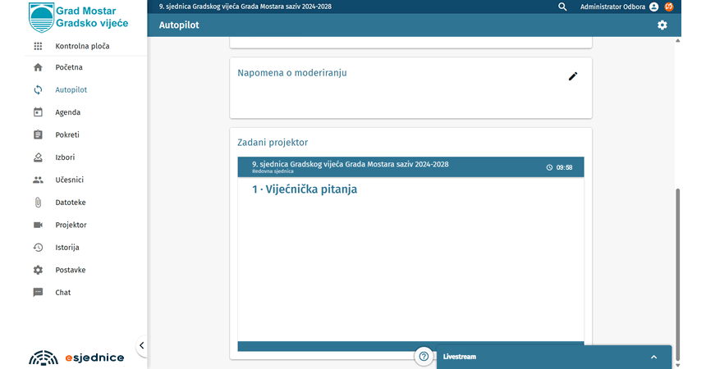This screenshot has height=369, width=706.
Task: Open the Projektor page
Action: pyautogui.click(x=71, y=225)
